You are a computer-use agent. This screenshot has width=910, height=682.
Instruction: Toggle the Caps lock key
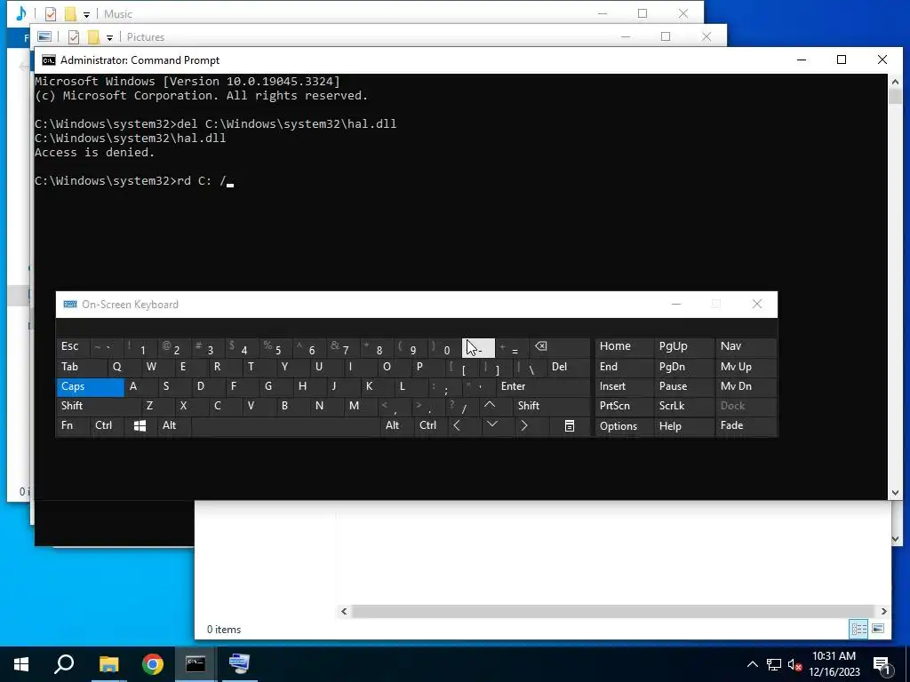90,387
